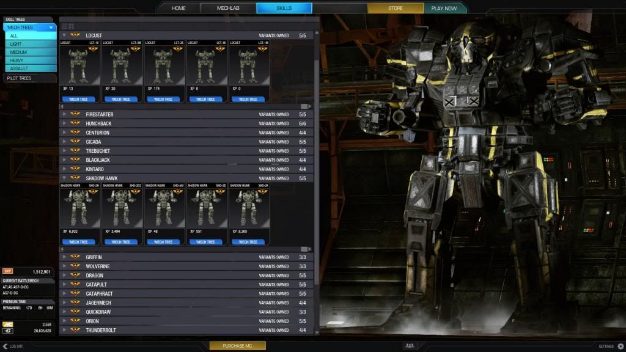Switch to grid view layout icon

[x=72, y=26]
